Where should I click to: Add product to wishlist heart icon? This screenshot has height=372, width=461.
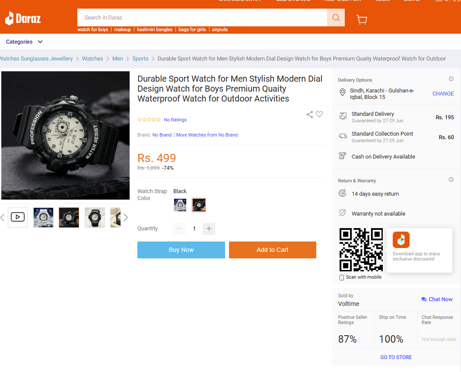[319, 114]
